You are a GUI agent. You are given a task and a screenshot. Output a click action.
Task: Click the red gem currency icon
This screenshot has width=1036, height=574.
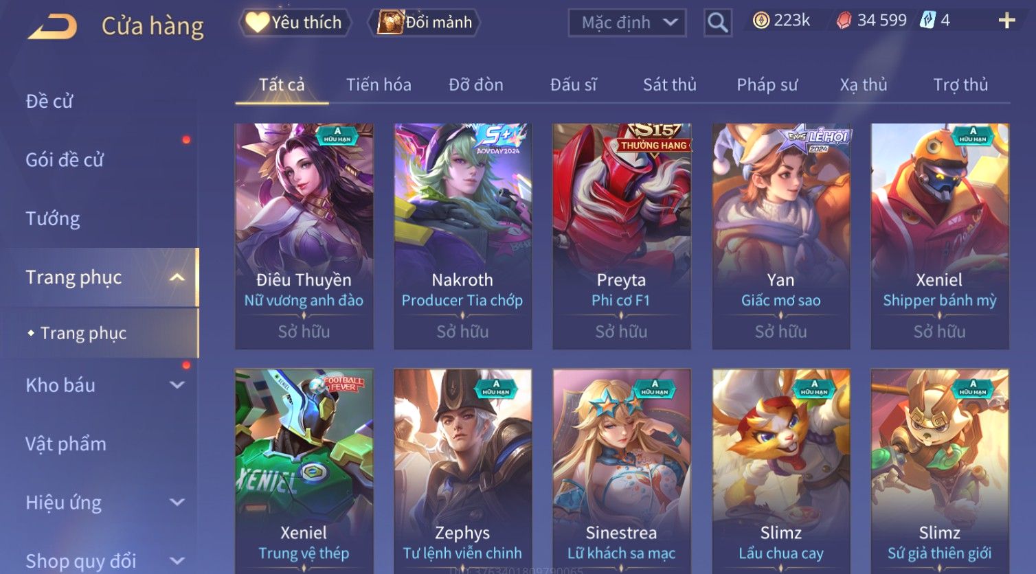tap(844, 21)
